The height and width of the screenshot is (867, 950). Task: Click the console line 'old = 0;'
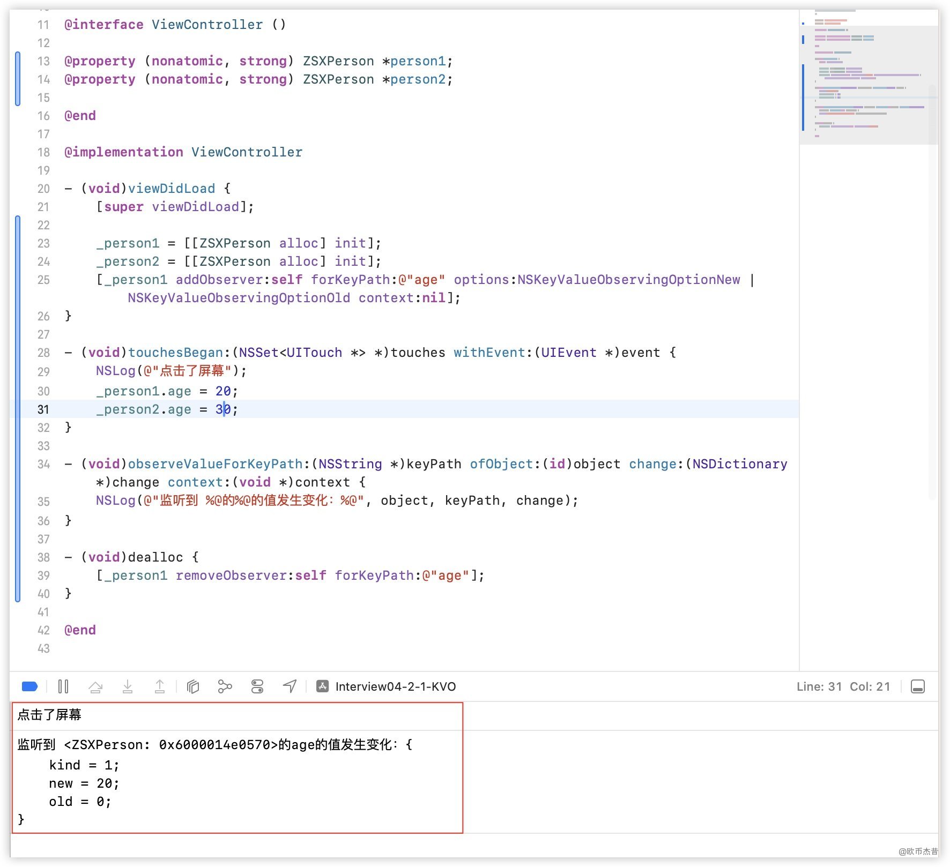coord(80,802)
